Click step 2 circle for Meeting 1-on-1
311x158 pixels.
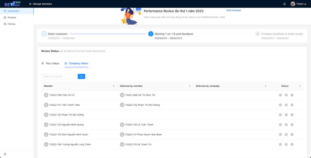(151, 34)
